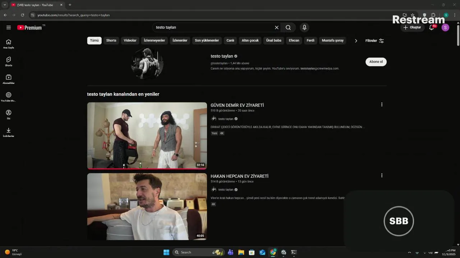The height and width of the screenshot is (258, 460).
Task: Open the Siz (You) page in sidebar
Action: 9,115
